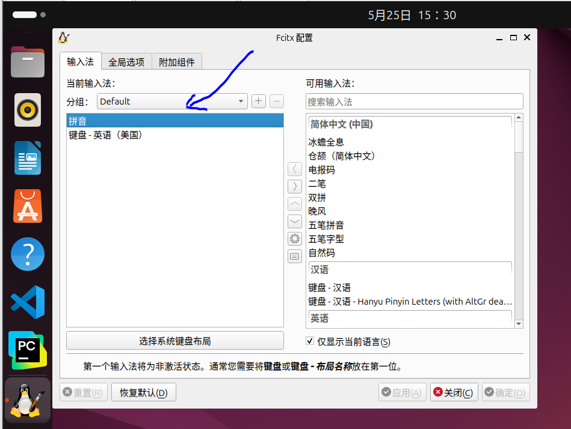
Task: Click the 确定 button
Action: 505,392
